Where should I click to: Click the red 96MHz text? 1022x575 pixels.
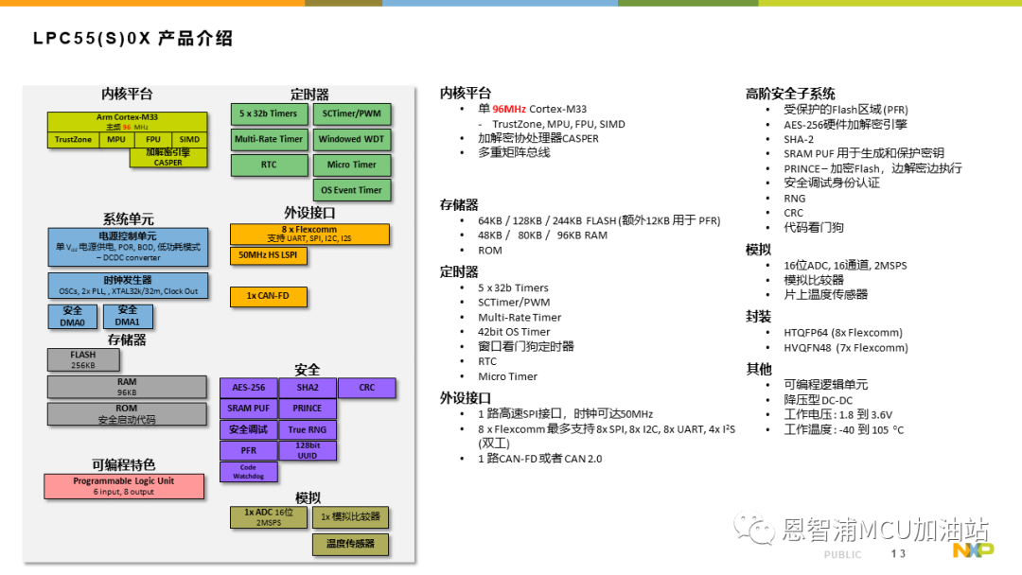tap(509, 110)
